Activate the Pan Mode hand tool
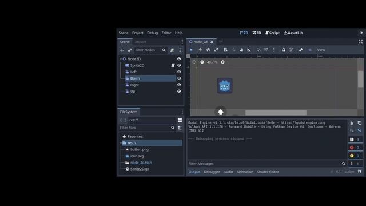 pos(241,50)
